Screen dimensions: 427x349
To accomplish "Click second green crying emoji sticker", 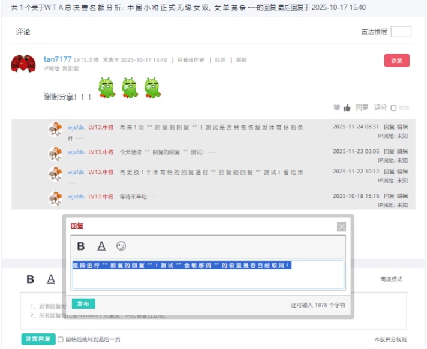I will (x=130, y=88).
